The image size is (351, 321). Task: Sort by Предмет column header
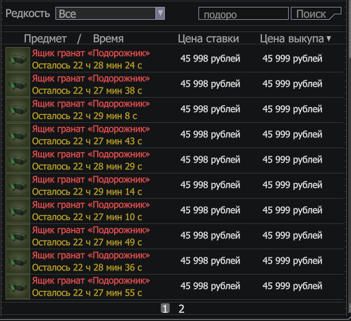45,39
